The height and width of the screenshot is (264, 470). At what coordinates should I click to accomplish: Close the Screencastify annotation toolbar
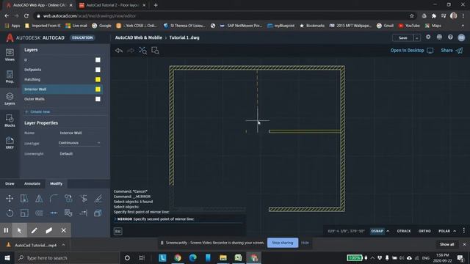tap(64, 230)
